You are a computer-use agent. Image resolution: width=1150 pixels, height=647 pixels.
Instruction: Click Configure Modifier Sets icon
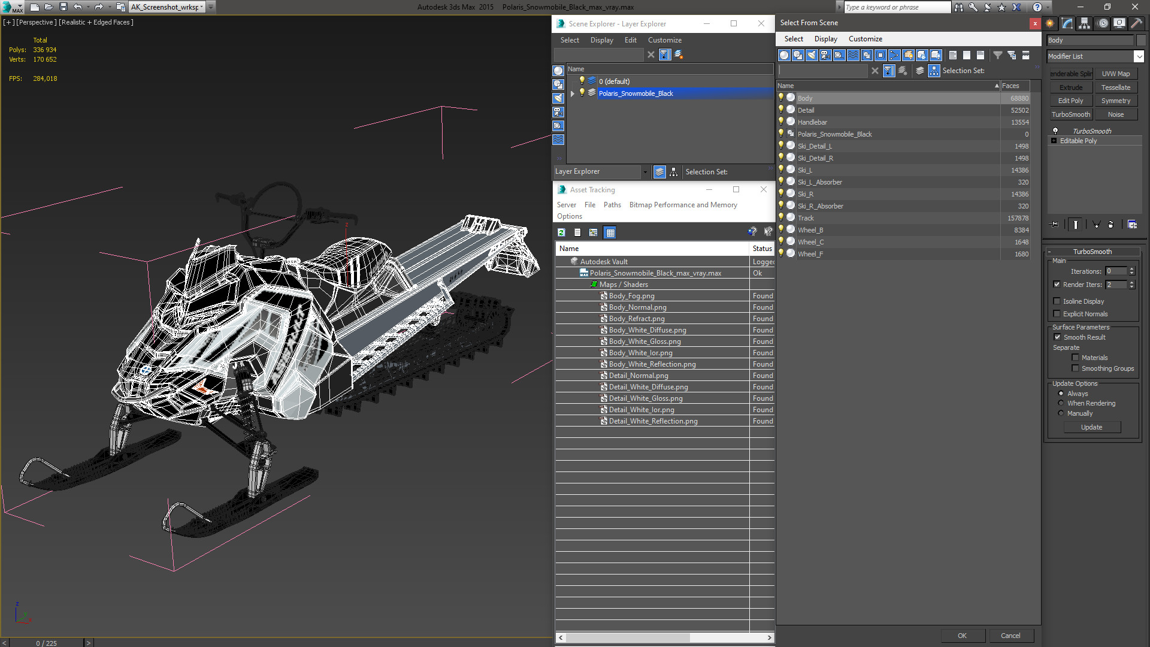pyautogui.click(x=1132, y=224)
